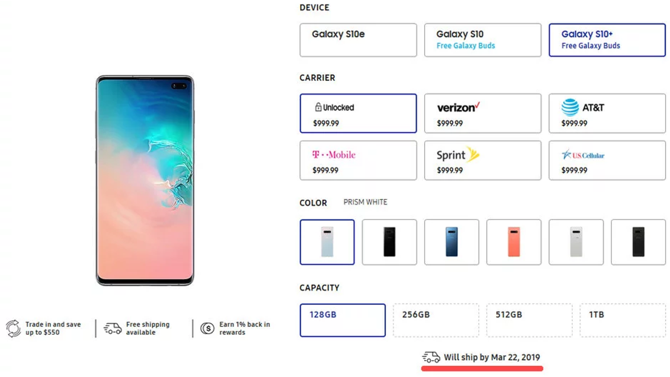The width and height of the screenshot is (670, 377).
Task: Click the free shipping truck icon
Action: 113,328
